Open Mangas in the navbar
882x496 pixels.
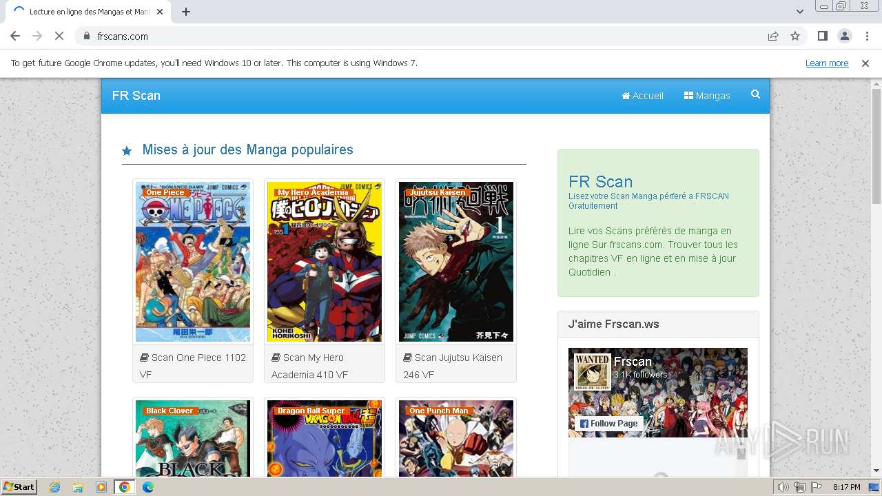click(707, 96)
